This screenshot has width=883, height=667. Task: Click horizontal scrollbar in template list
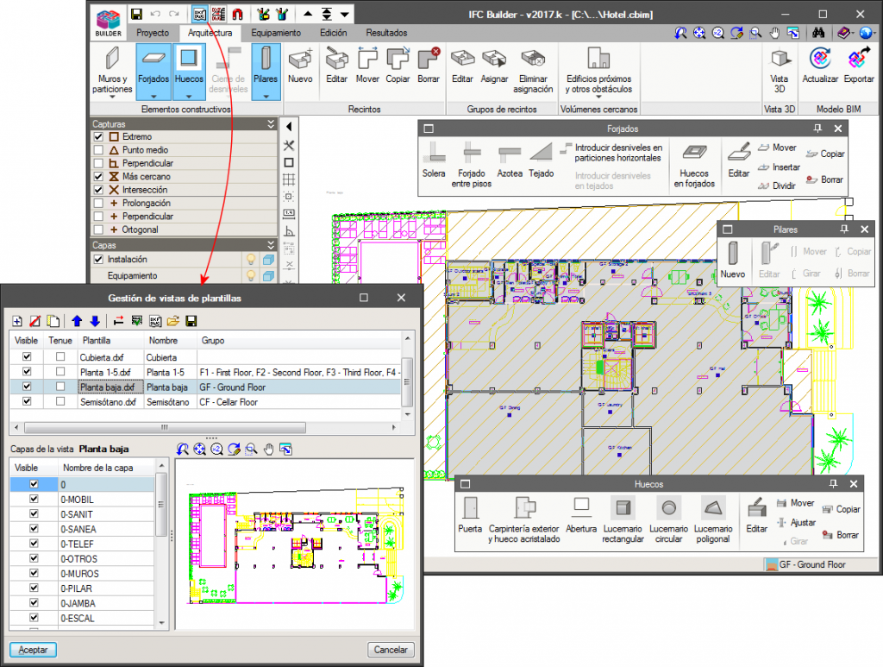165,428
